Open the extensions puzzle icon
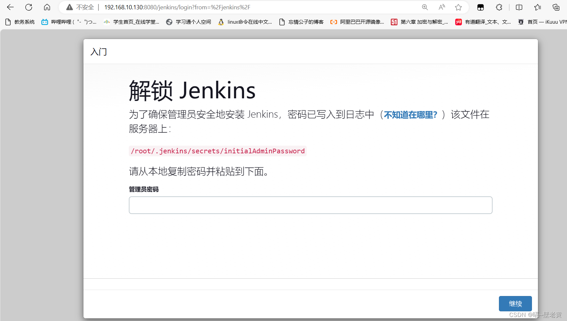 (x=499, y=7)
